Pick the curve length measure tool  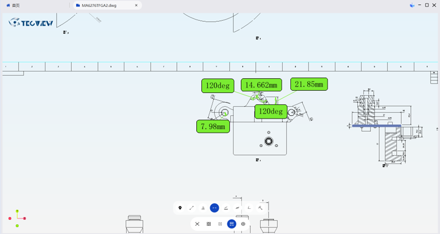(x=237, y=208)
